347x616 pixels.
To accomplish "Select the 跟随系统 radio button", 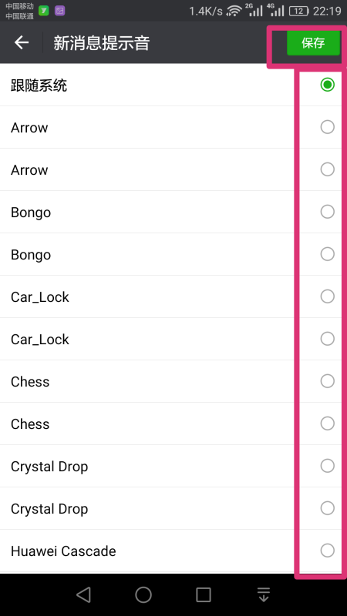I will tap(327, 85).
